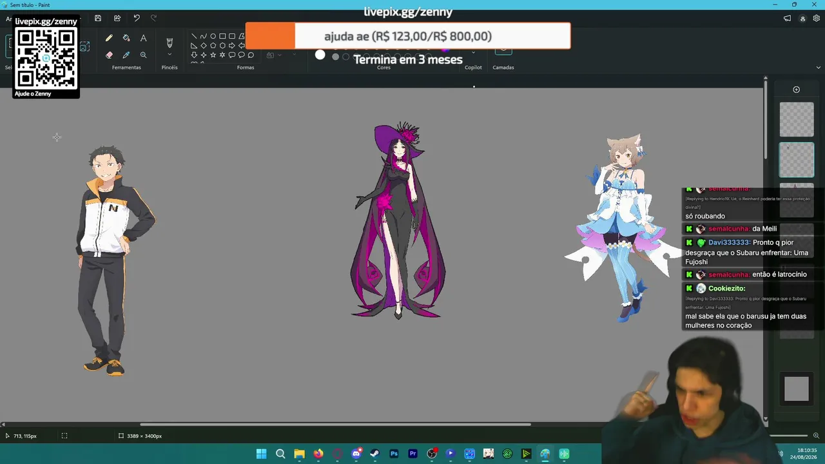Image resolution: width=825 pixels, height=464 pixels.
Task: Choose the rectangle shape
Action: (222, 36)
